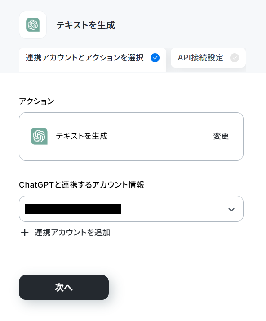Switch to the API接続設定 tab
This screenshot has height=321, width=266.
(208, 58)
